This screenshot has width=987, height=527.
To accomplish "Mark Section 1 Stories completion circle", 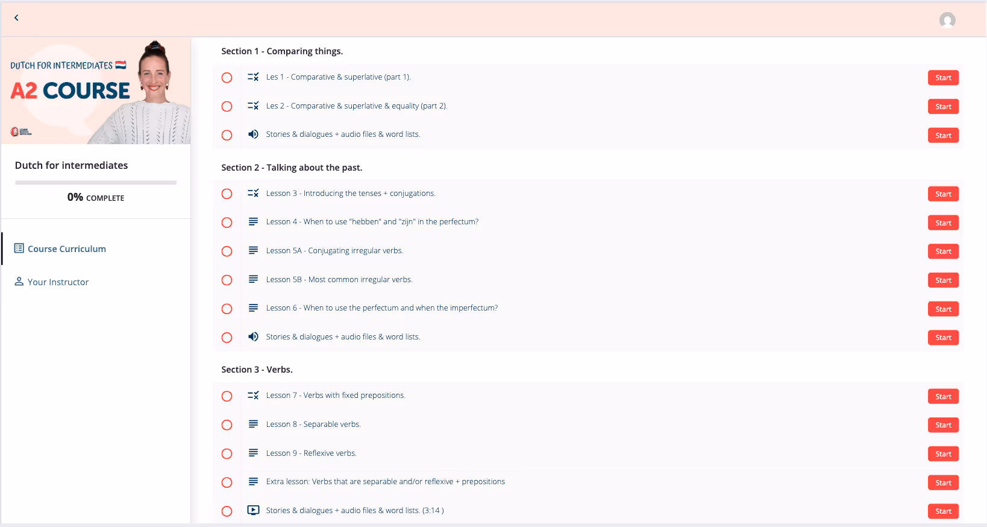I will pyautogui.click(x=227, y=136).
